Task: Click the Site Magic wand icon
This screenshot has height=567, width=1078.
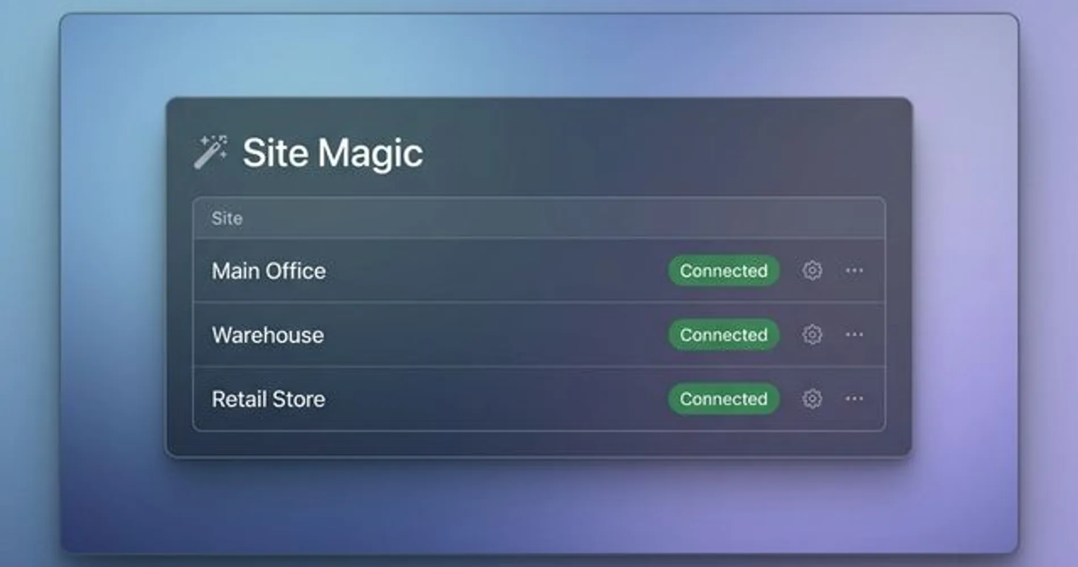Action: [x=210, y=152]
